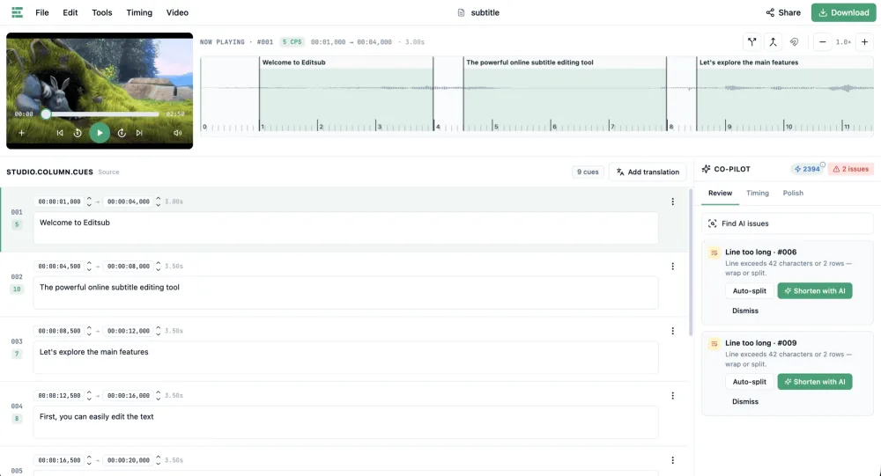The image size is (881, 476).
Task: Open the Edit menu
Action: [70, 12]
